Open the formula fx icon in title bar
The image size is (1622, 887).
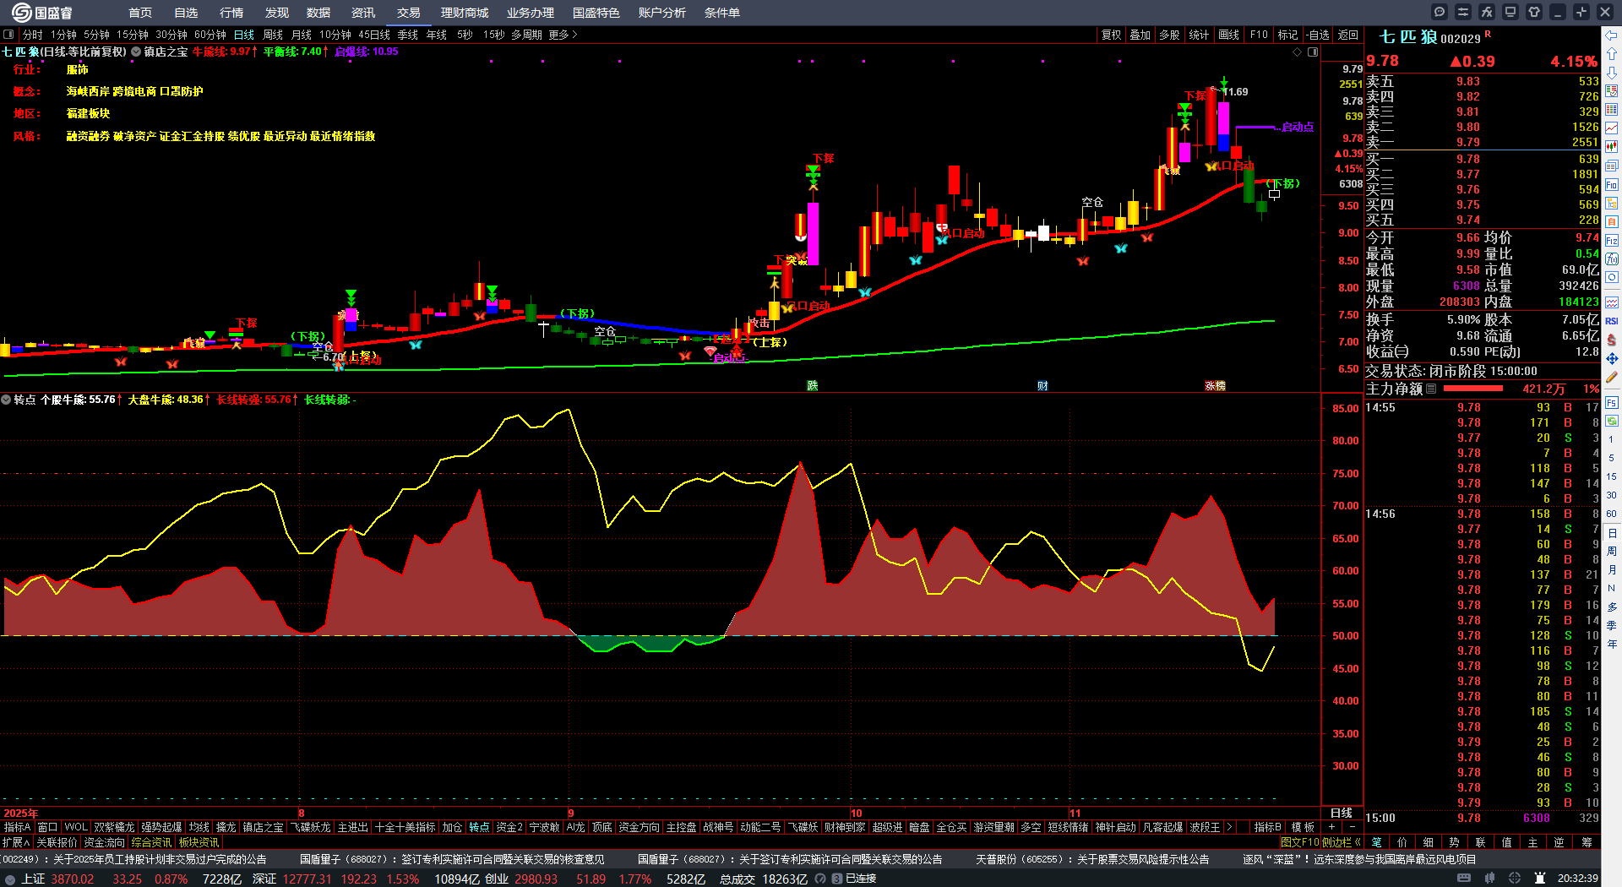pos(1487,12)
